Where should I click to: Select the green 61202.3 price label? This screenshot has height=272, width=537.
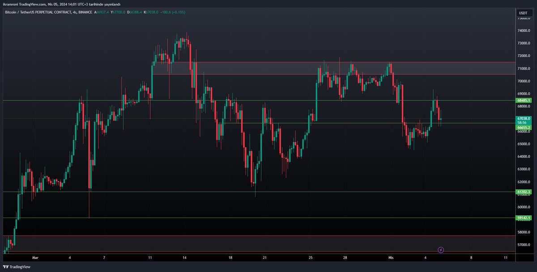[523, 192]
